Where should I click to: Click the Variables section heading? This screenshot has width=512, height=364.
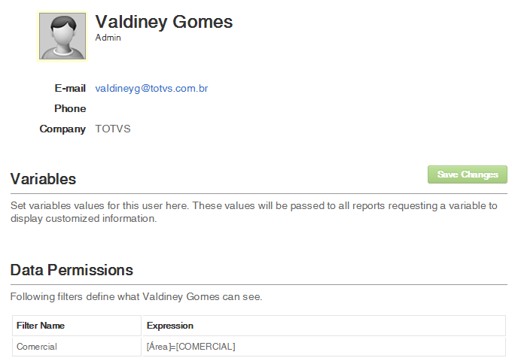click(x=44, y=179)
